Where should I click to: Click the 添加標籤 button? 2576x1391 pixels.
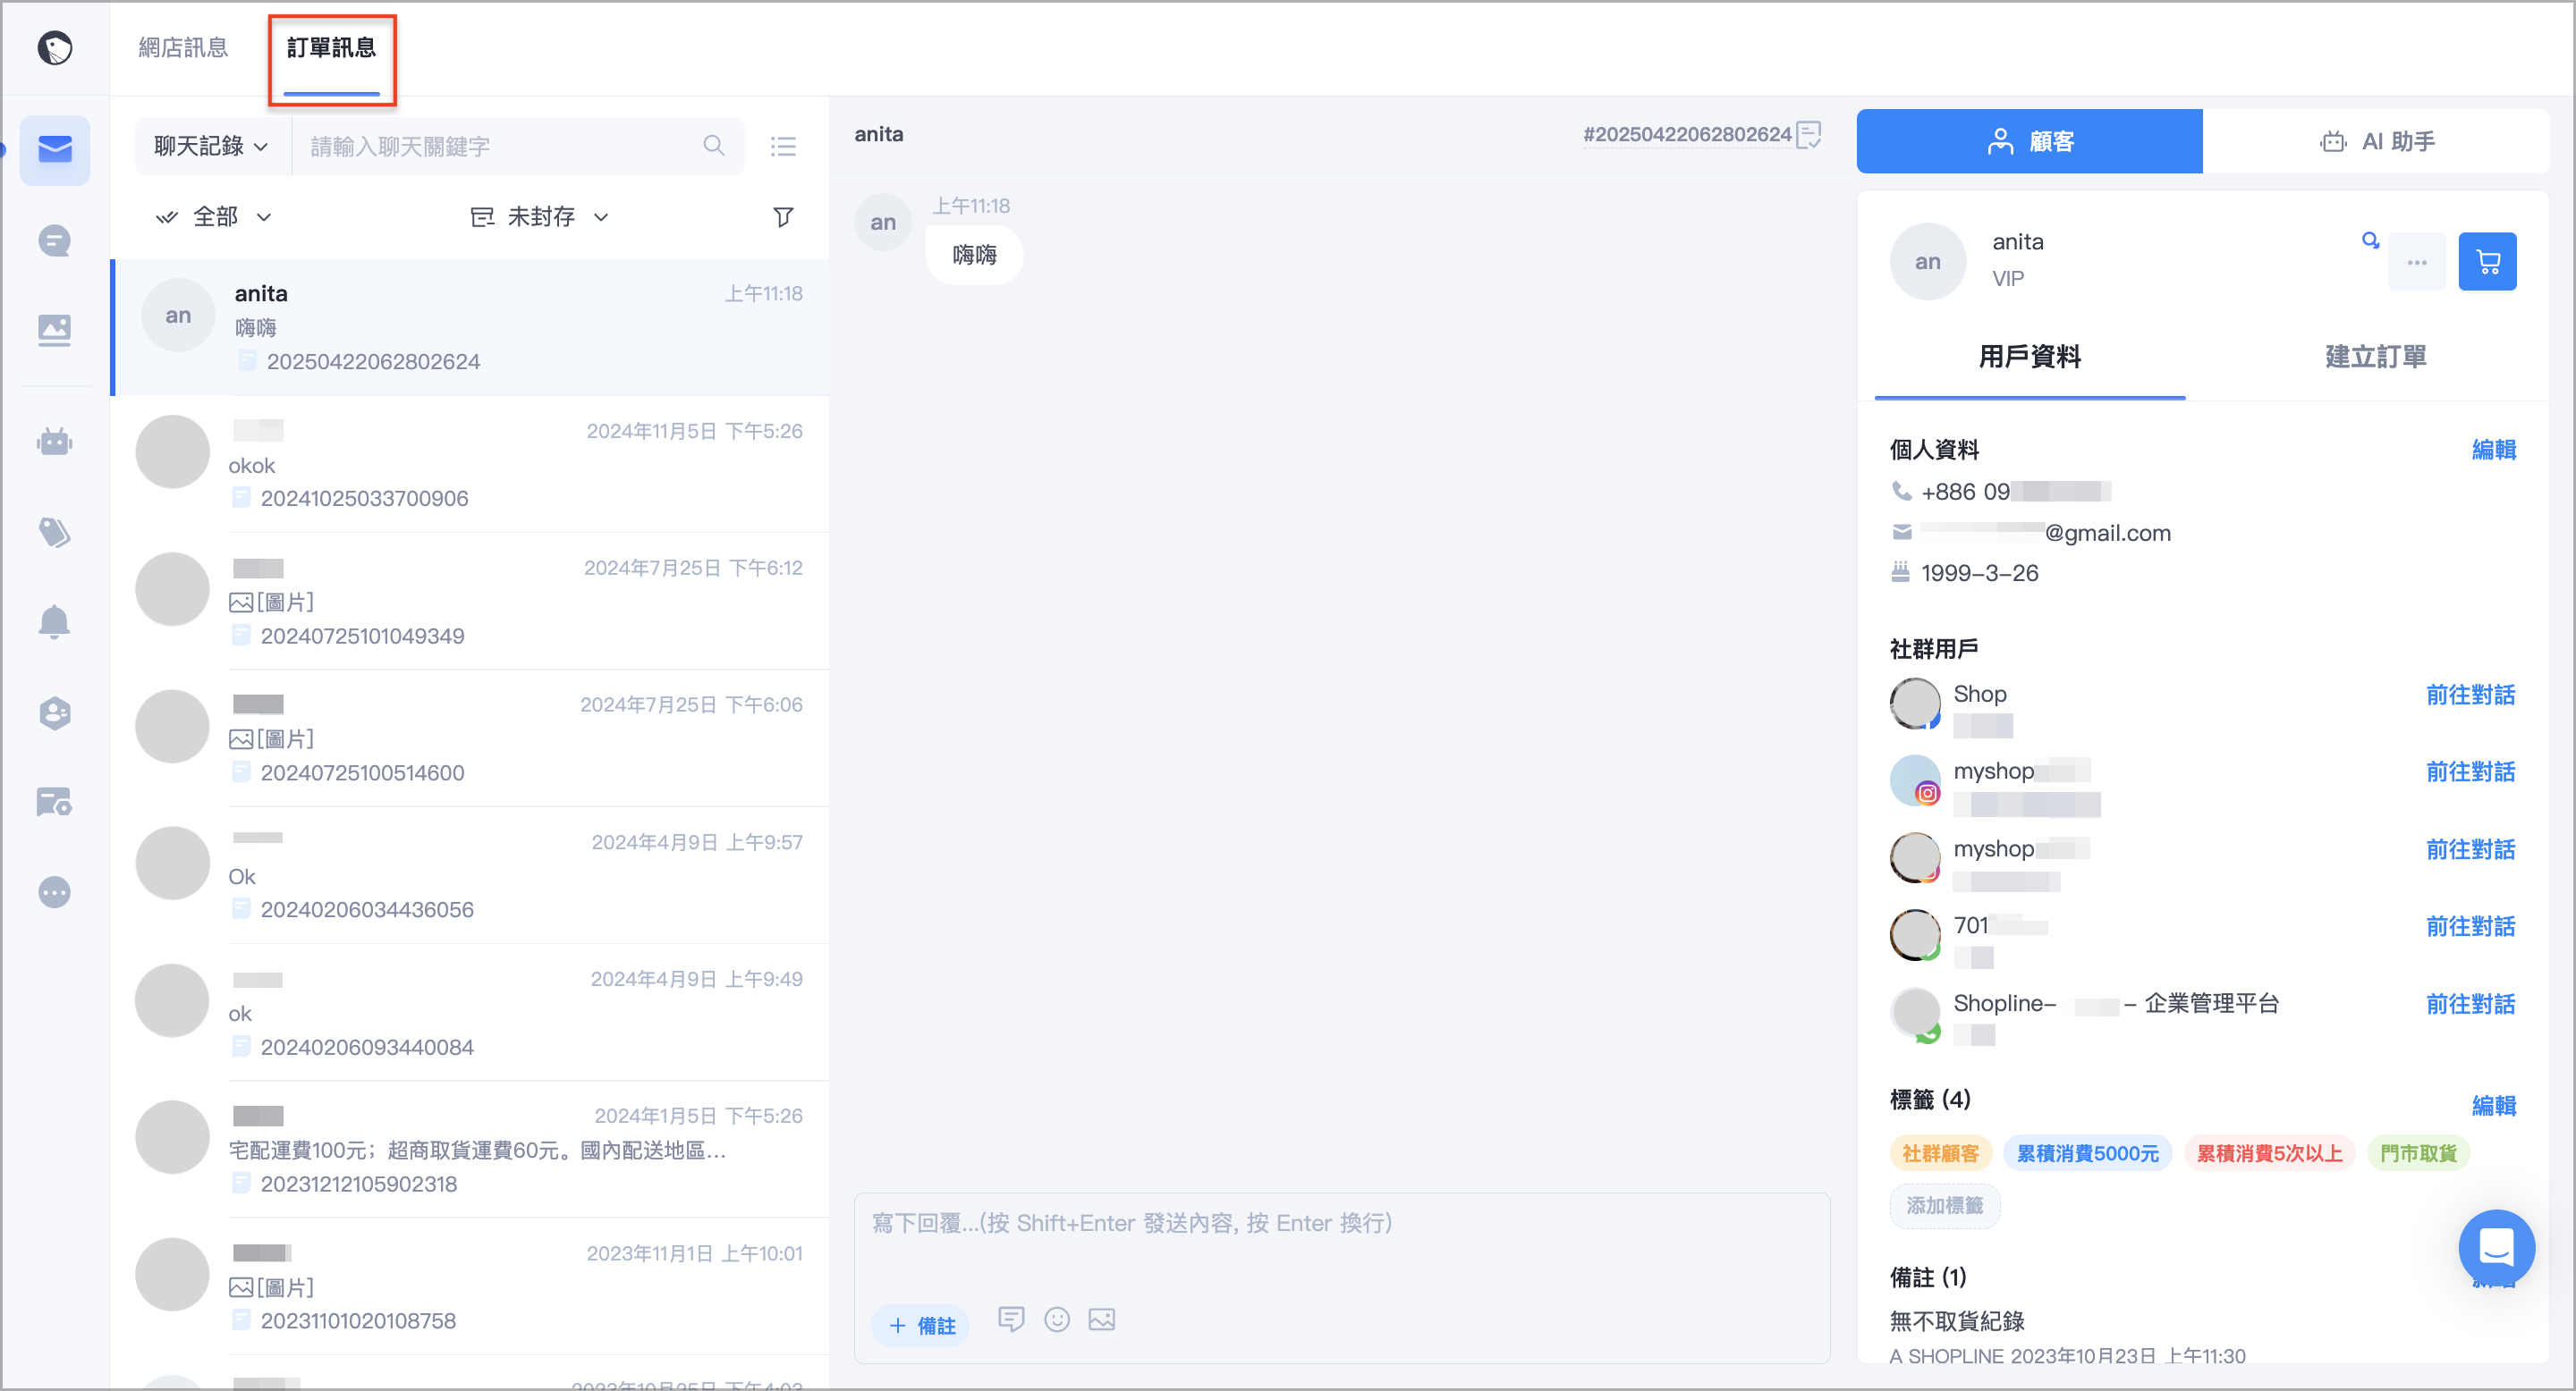click(1944, 1205)
